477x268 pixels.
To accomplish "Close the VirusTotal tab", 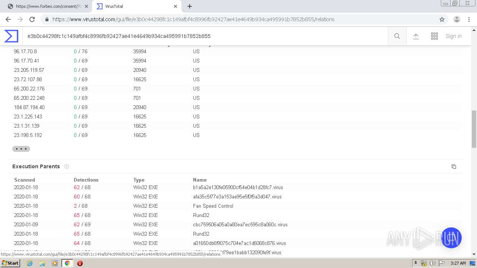I will (176, 6).
